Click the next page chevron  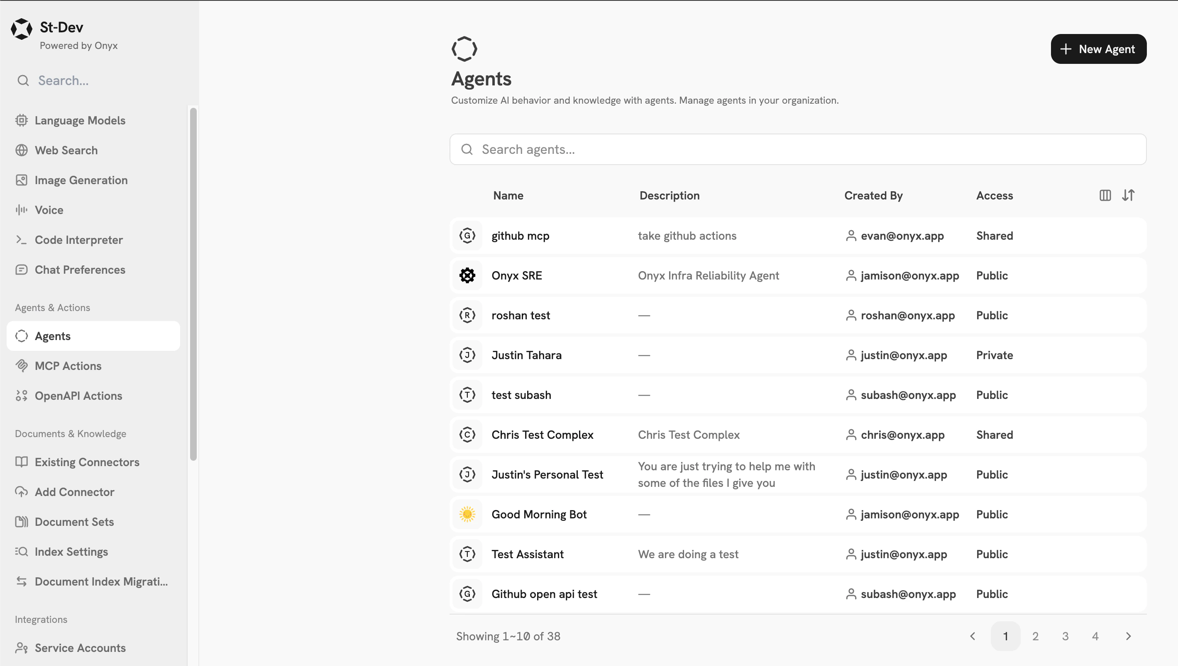pos(1128,636)
